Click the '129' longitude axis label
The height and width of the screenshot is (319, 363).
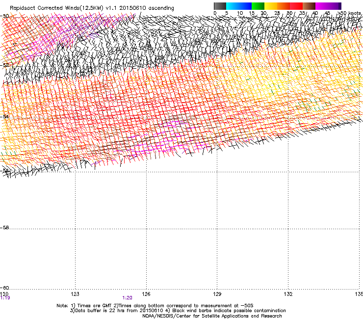pyautogui.click(x=217, y=294)
